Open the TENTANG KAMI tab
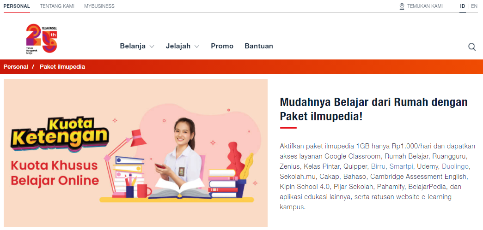This screenshot has width=483, height=230. pyautogui.click(x=57, y=6)
